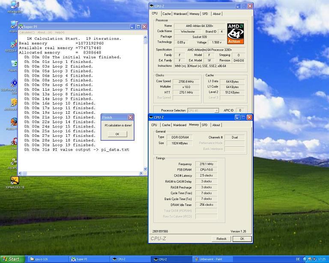Click the memory Size 1024 MBytes field
This screenshot has width=329, height=263.
click(x=179, y=143)
